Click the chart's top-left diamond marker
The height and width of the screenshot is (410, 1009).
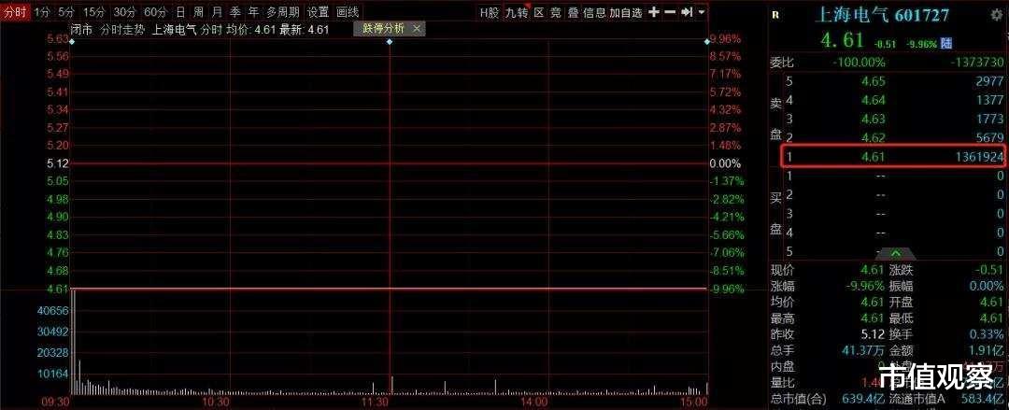point(71,42)
